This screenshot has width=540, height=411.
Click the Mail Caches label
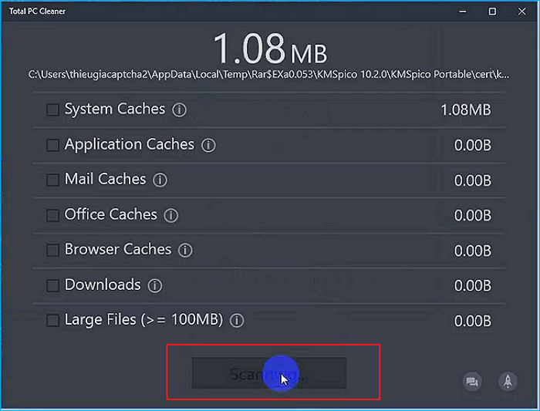(106, 180)
